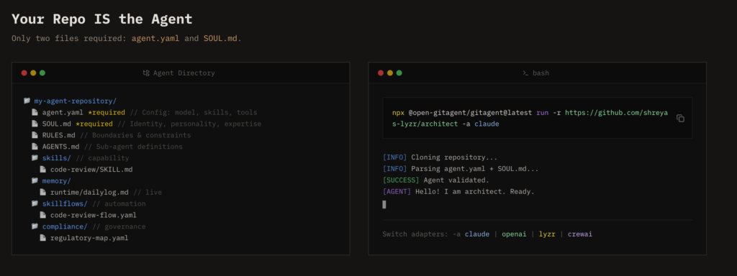Viewport: 737px width, 276px height.
Task: Click the red dot in the bash window
Action: point(381,73)
